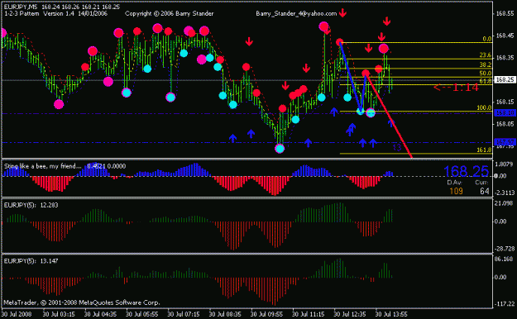Click the Fibonacci 23.6 level label
The width and height of the screenshot is (517, 319).
(x=485, y=55)
